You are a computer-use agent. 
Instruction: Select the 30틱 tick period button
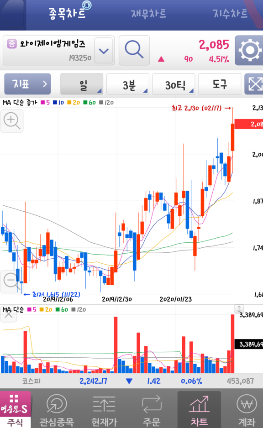pos(174,84)
